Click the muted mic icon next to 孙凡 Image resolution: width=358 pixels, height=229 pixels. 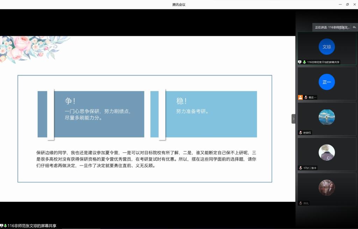point(300,203)
